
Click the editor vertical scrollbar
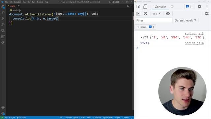tap(133, 61)
